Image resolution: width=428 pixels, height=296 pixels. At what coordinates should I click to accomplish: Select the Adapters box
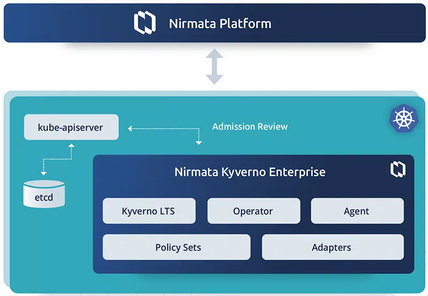333,247
